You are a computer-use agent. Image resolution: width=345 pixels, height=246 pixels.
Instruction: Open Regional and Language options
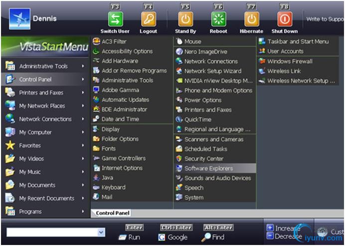pos(215,129)
